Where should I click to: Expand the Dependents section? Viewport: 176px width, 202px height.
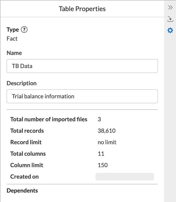pyautogui.click(x=22, y=191)
